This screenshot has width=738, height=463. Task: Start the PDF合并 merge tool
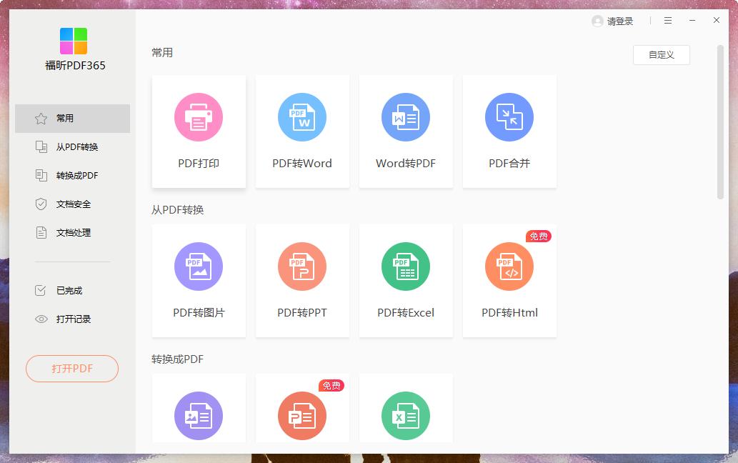click(x=509, y=131)
